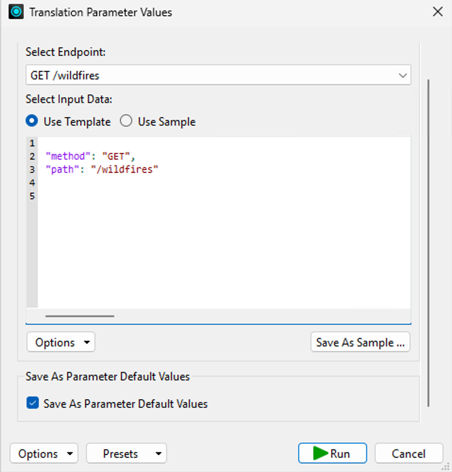The height and width of the screenshot is (472, 452).
Task: Select the Use Sample radio button
Action: 126,121
